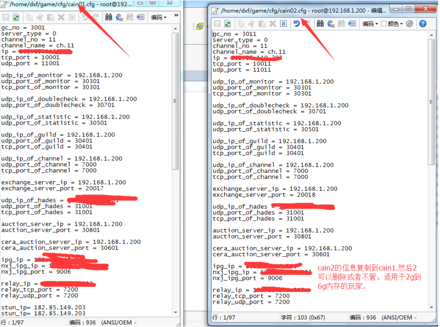
Task: Open 编码 encoding dropdown in cain02.cfg editor
Action: tap(370, 23)
